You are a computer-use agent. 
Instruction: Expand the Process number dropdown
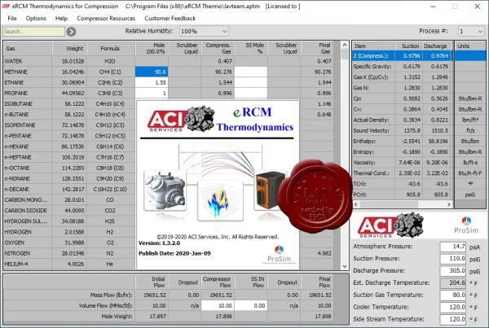471,31
